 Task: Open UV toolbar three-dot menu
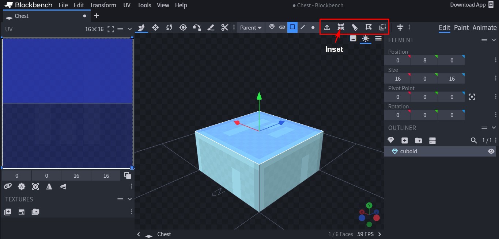132,186
